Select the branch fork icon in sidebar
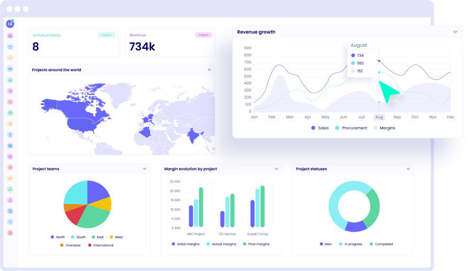Image resolution: width=475 pixels, height=271 pixels. coord(10,222)
